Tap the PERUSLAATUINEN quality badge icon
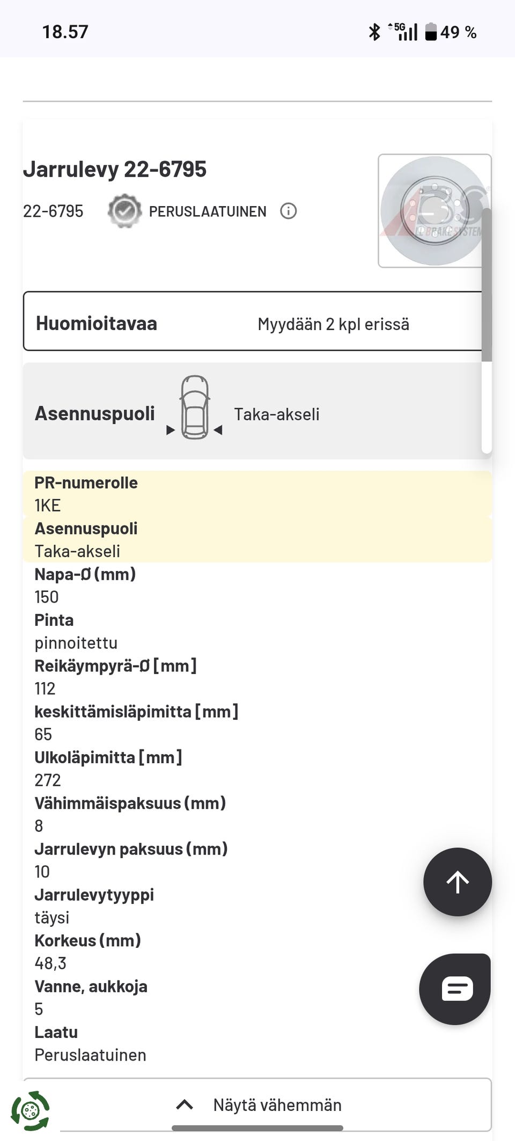Image resolution: width=515 pixels, height=1141 pixels. pyautogui.click(x=124, y=211)
